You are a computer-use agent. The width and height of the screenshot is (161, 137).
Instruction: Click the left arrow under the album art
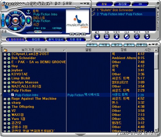click(72, 34)
